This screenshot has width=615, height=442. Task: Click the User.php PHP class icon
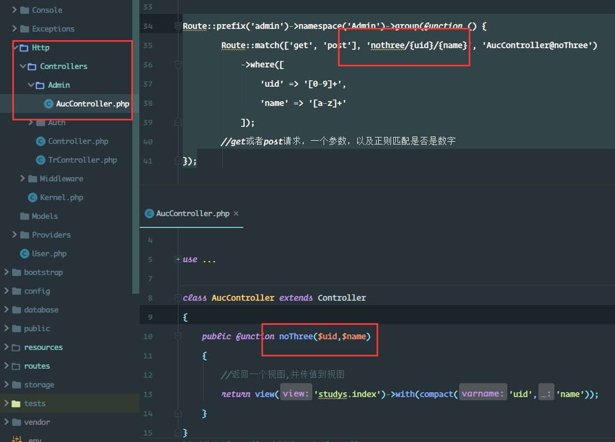point(25,254)
